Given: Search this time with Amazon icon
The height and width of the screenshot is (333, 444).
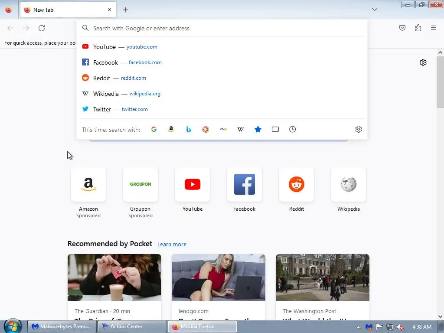Looking at the screenshot, I should (x=171, y=129).
